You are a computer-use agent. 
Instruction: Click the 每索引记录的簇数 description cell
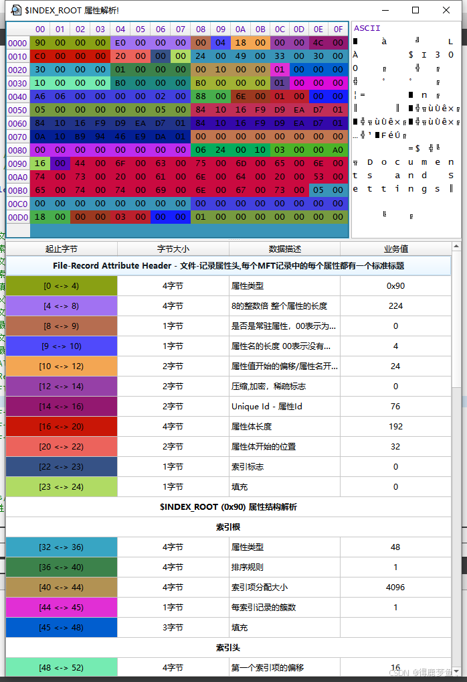[284, 607]
